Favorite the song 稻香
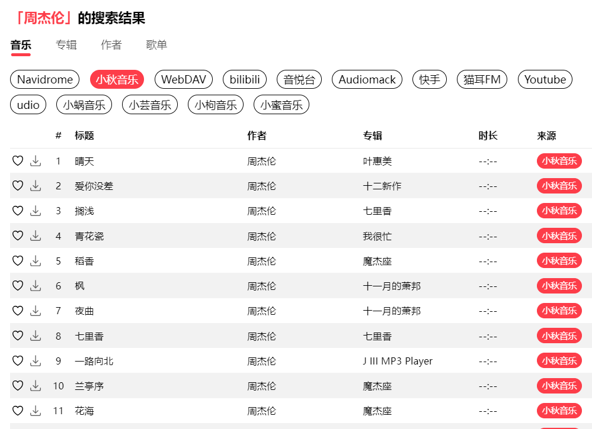The height and width of the screenshot is (429, 592). (18, 261)
